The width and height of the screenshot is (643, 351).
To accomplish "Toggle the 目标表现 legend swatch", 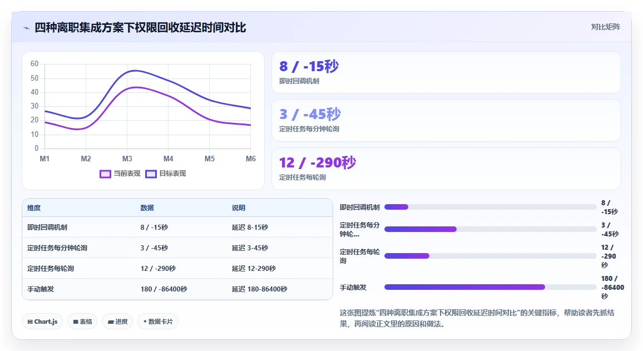I will coord(151,174).
